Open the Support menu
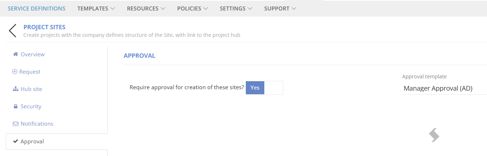 [280, 8]
